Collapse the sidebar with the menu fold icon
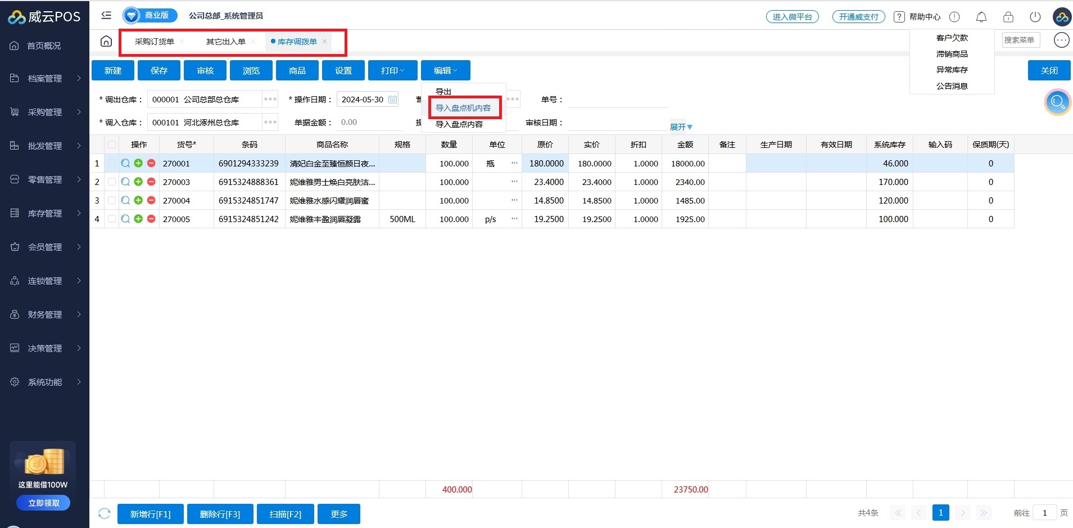Image resolution: width=1073 pixels, height=528 pixels. point(106,15)
